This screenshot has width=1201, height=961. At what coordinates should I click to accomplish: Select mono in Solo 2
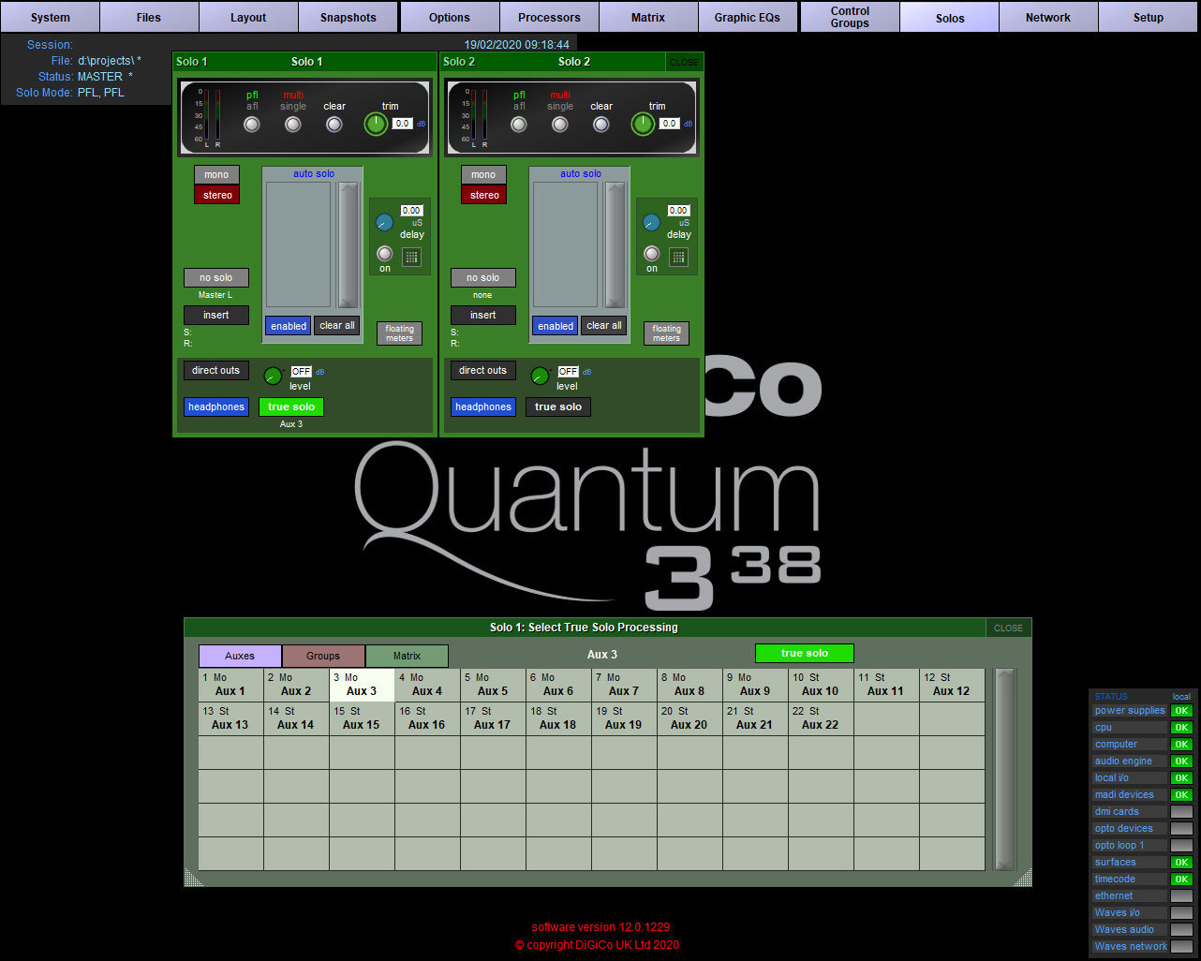483,175
